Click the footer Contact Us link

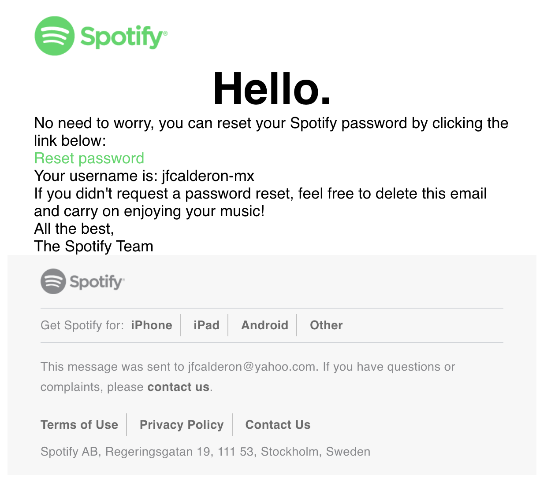click(x=278, y=425)
